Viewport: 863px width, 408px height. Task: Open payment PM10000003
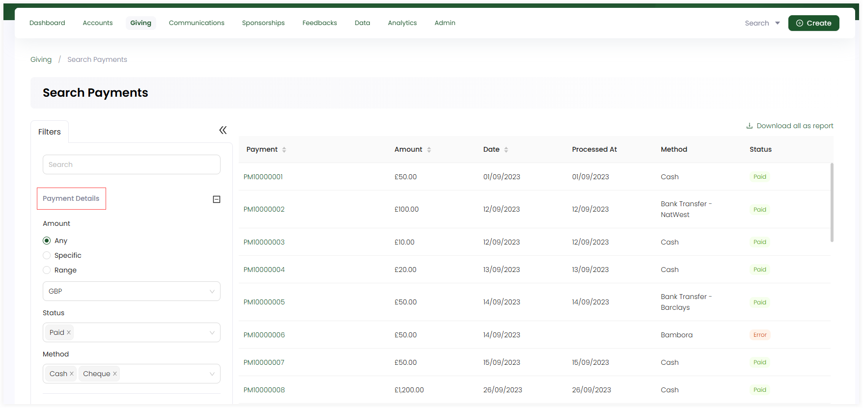tap(264, 242)
